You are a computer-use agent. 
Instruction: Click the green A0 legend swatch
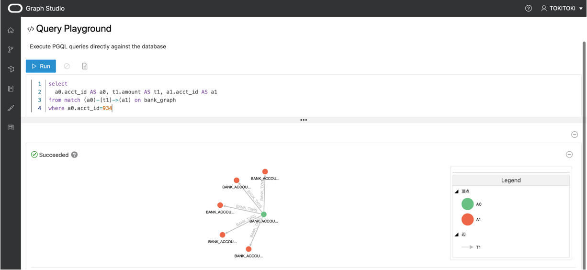[467, 204]
